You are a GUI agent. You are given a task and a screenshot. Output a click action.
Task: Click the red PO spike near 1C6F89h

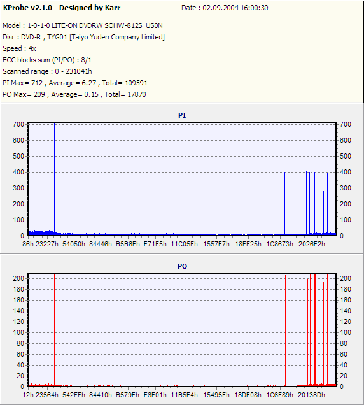285,330
